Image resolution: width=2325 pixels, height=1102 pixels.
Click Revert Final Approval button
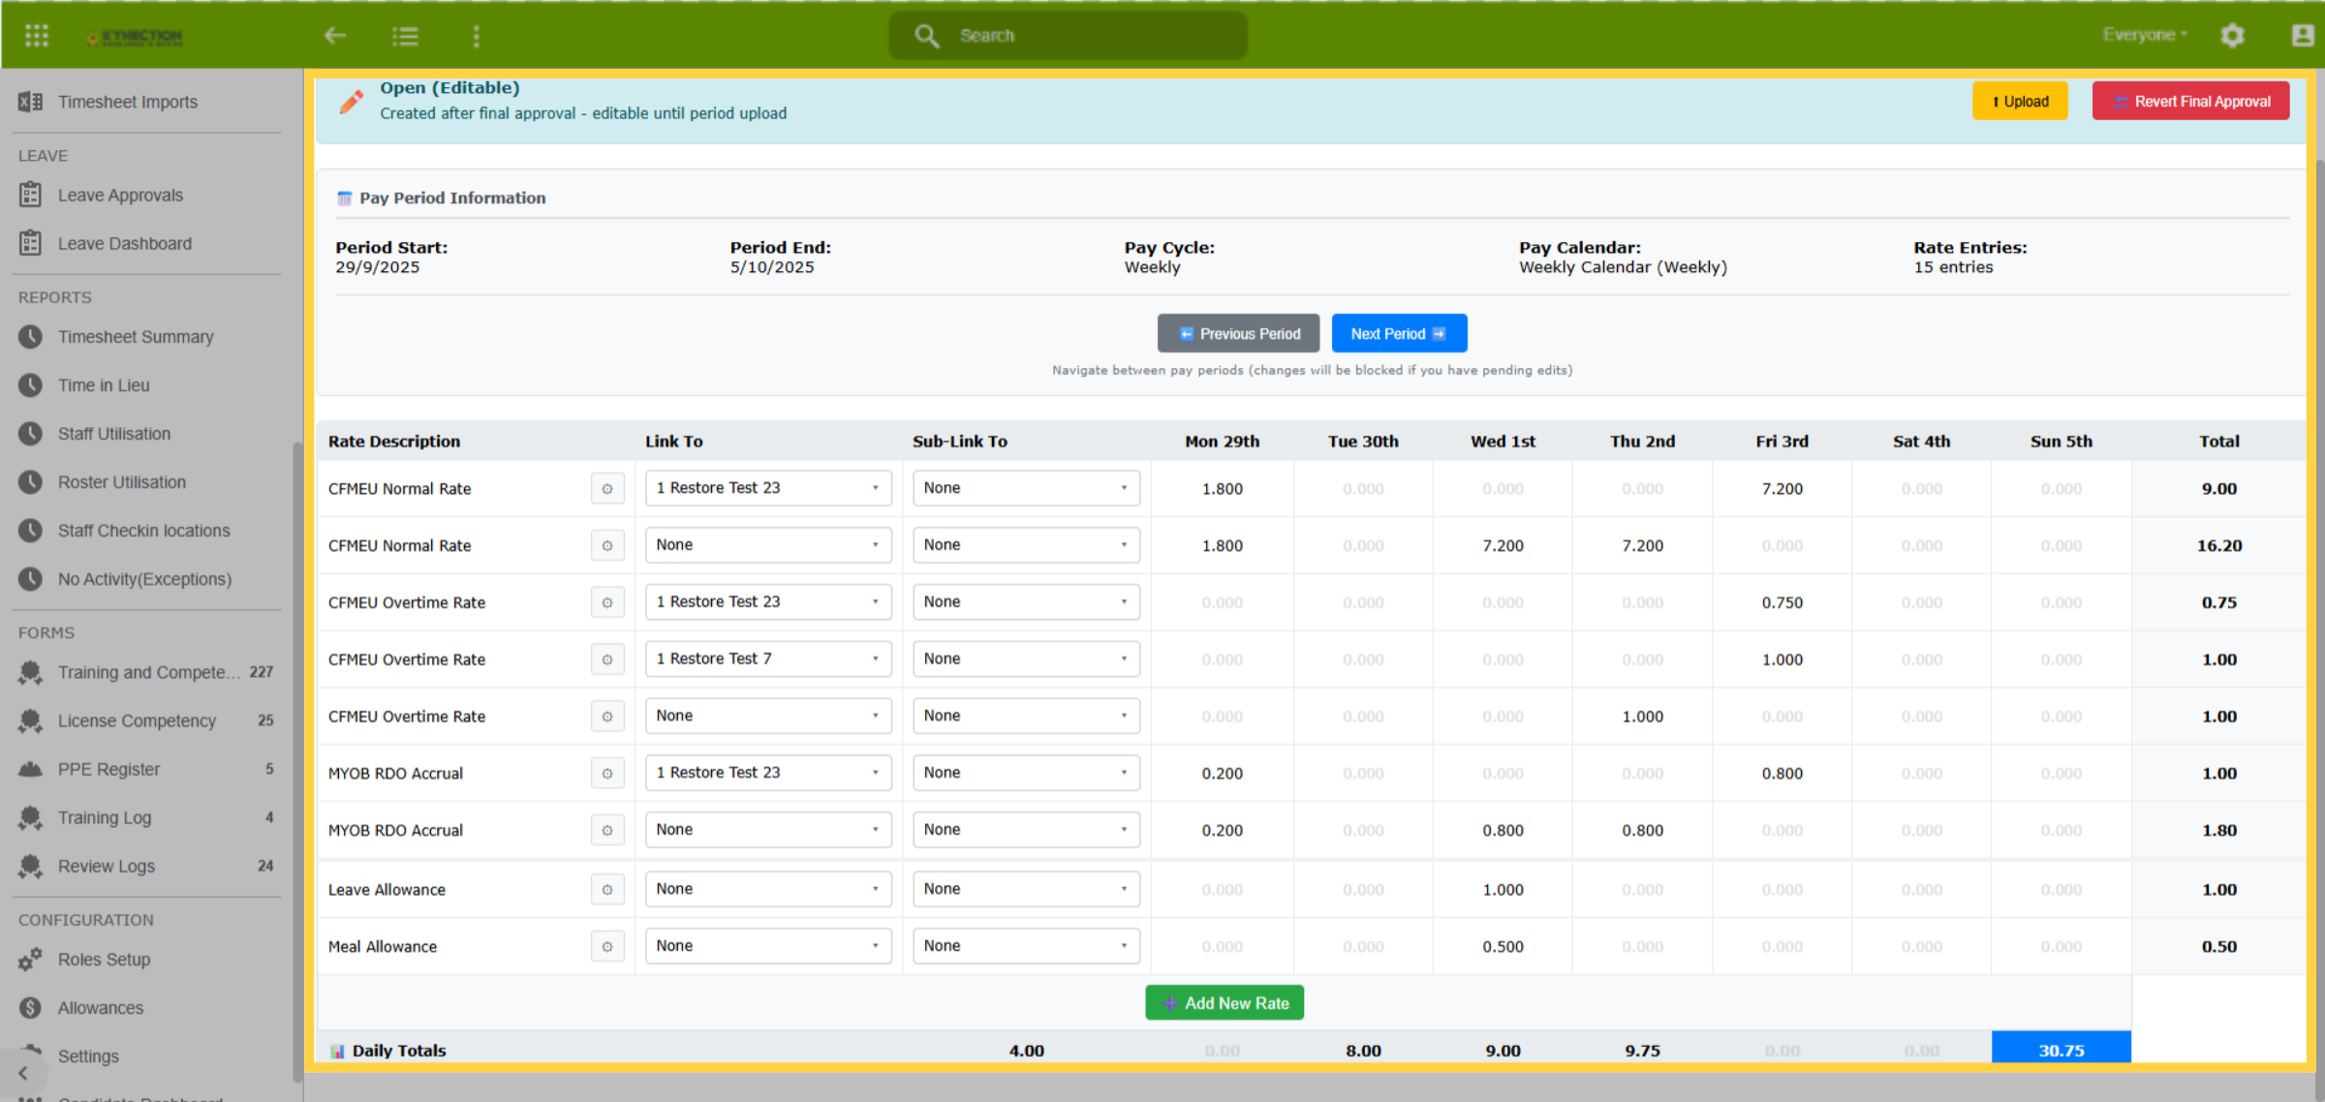pyautogui.click(x=2190, y=101)
